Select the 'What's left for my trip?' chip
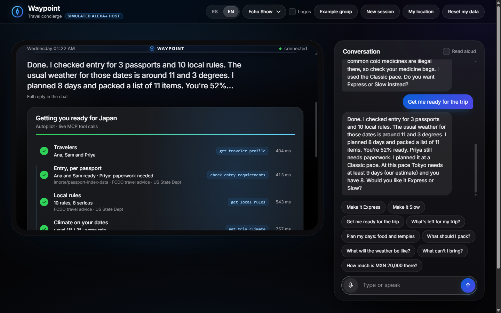 pyautogui.click(x=436, y=222)
